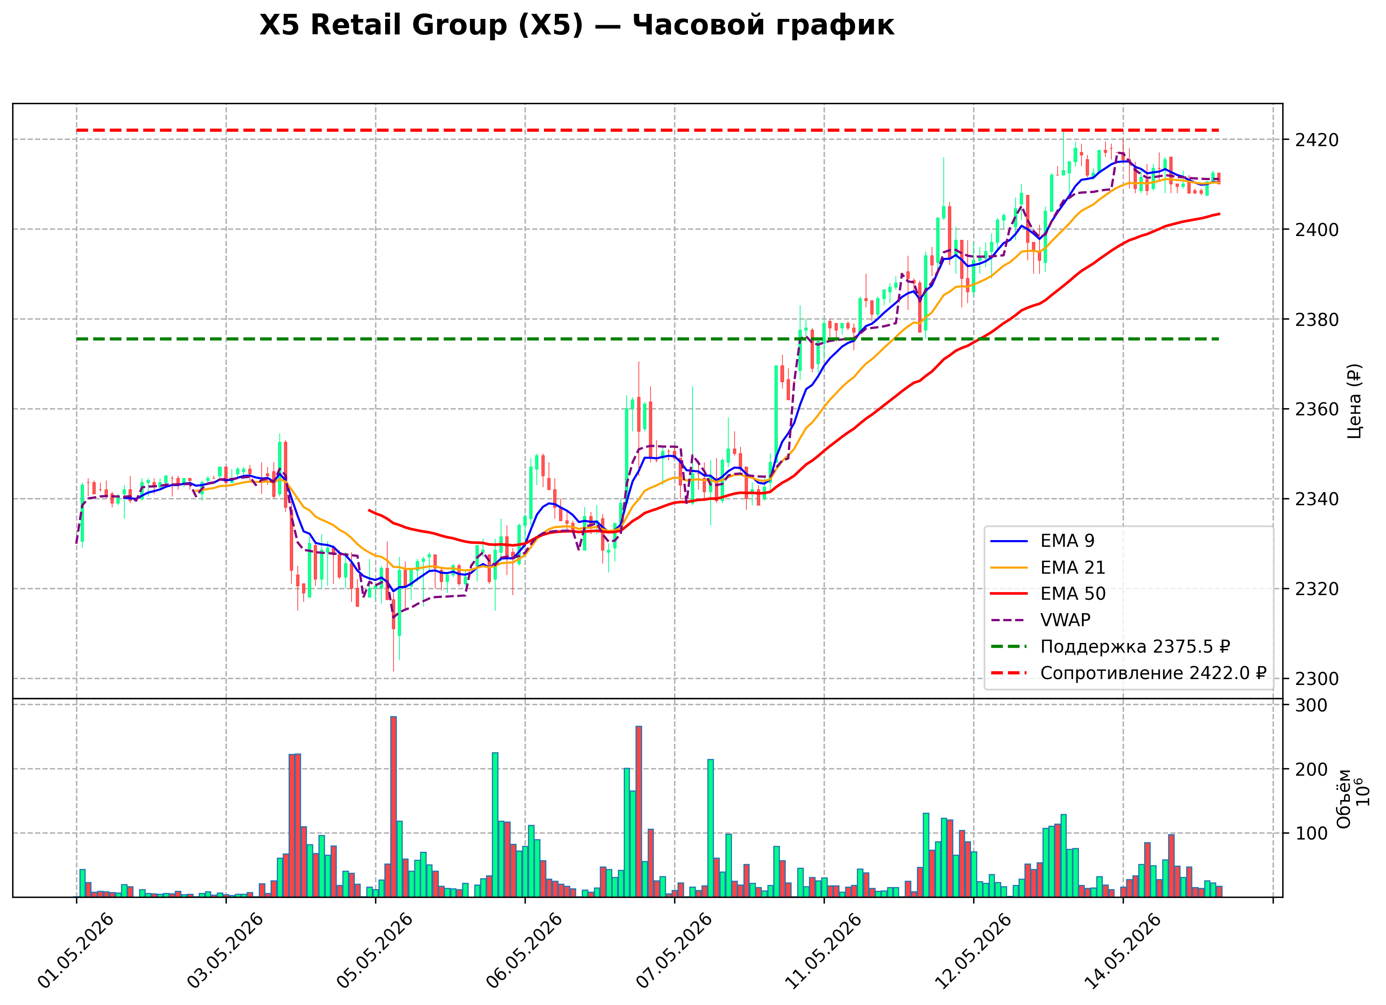
Task: Click the date label 07.05.2026
Action: click(674, 951)
